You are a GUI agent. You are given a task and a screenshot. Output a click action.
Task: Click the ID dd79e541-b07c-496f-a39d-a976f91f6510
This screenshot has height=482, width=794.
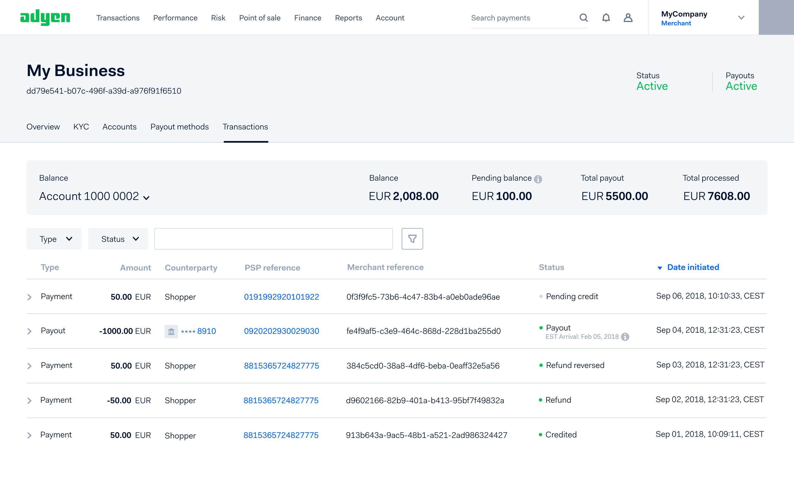coord(104,91)
